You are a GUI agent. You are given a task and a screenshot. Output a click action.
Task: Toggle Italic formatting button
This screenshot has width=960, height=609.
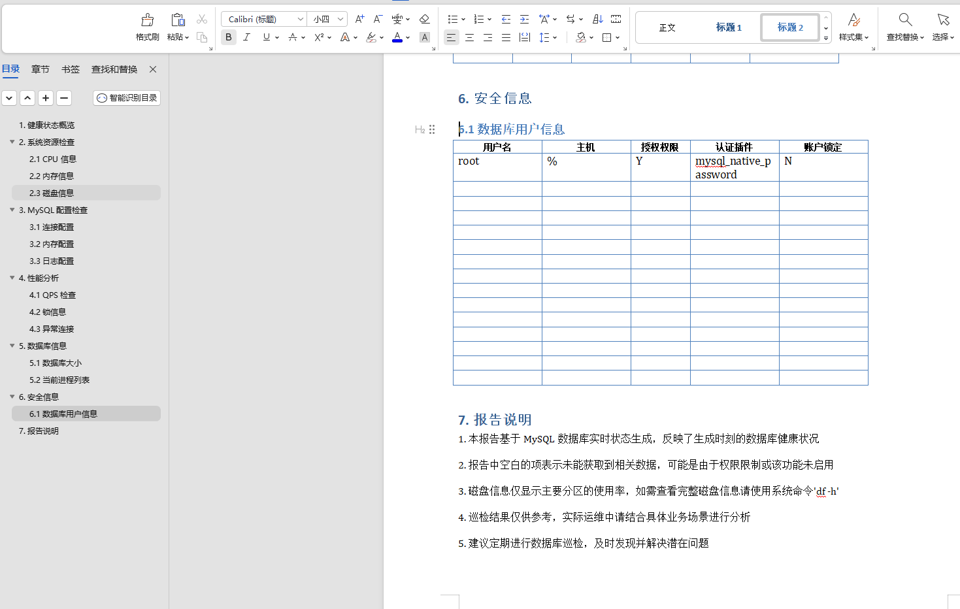247,37
